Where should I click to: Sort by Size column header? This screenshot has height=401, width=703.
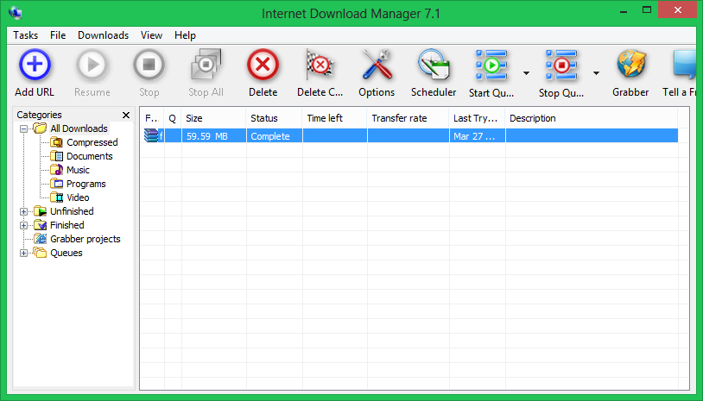pyautogui.click(x=214, y=118)
